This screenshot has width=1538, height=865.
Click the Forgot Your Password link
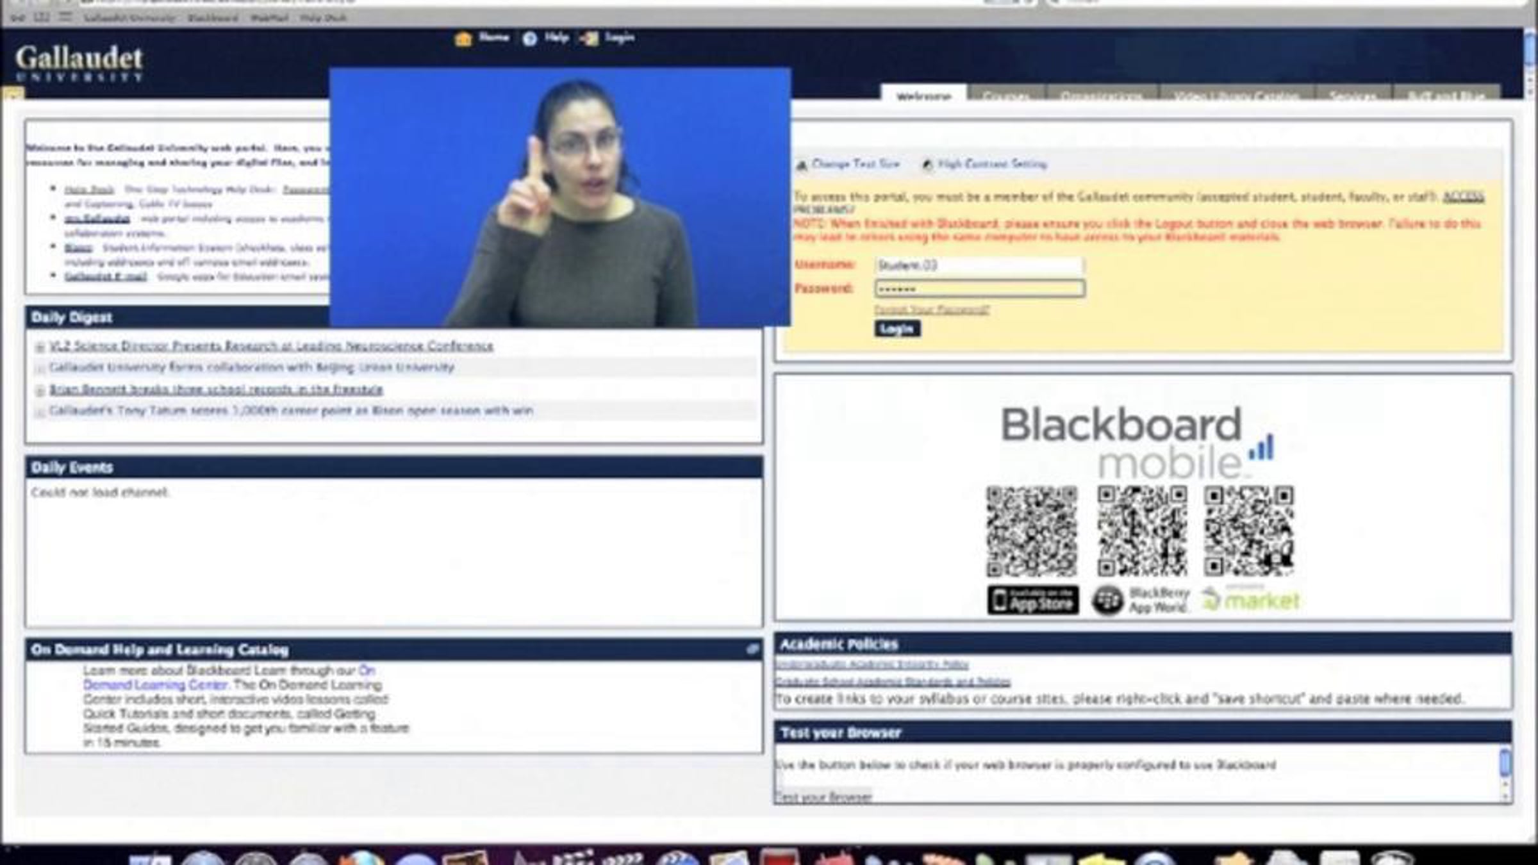(932, 309)
